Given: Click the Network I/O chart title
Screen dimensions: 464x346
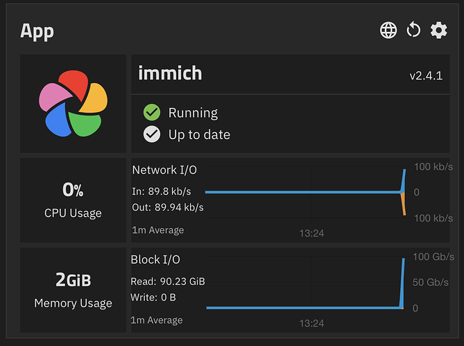Looking at the screenshot, I should coord(164,170).
